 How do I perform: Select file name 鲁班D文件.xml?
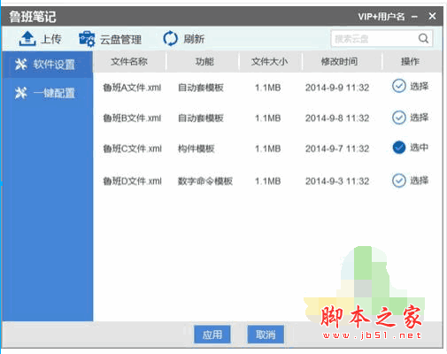click(x=132, y=181)
